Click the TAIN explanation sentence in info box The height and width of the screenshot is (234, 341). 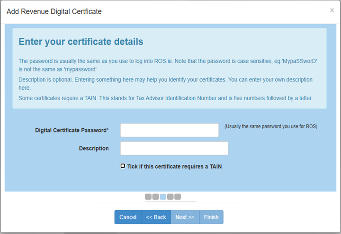tap(165, 98)
